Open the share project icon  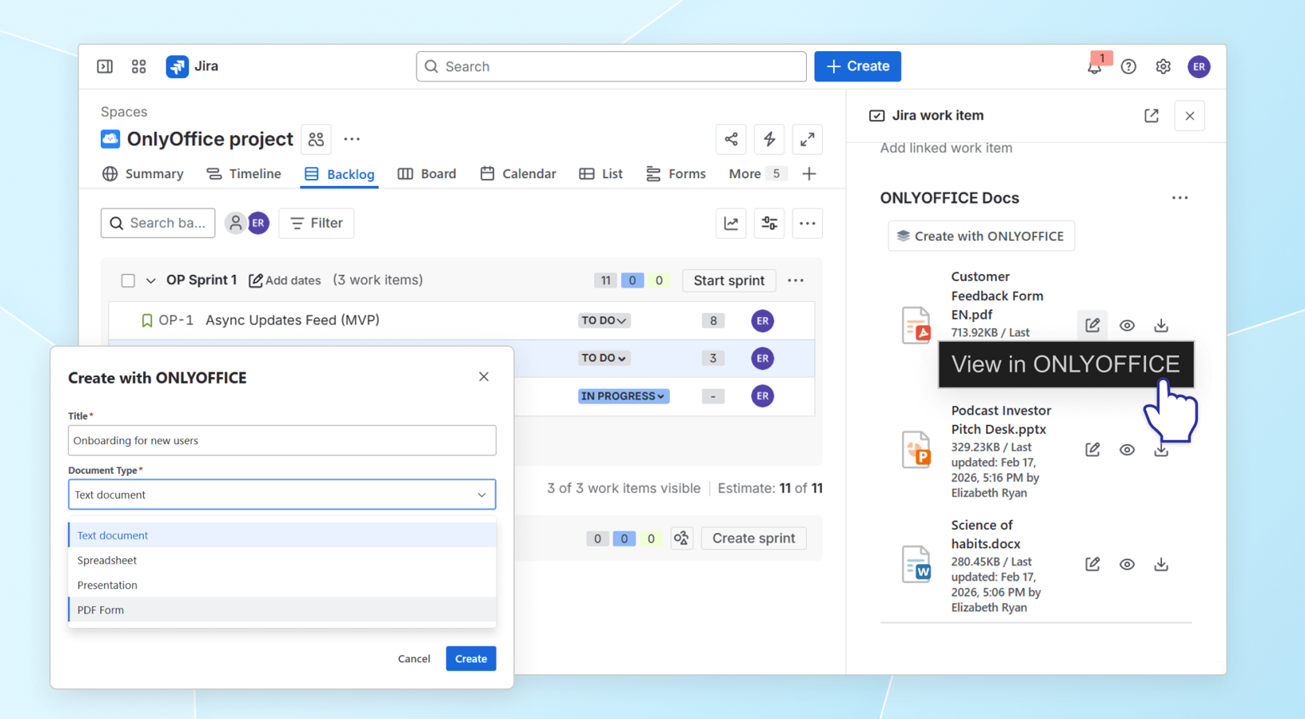[x=730, y=139]
